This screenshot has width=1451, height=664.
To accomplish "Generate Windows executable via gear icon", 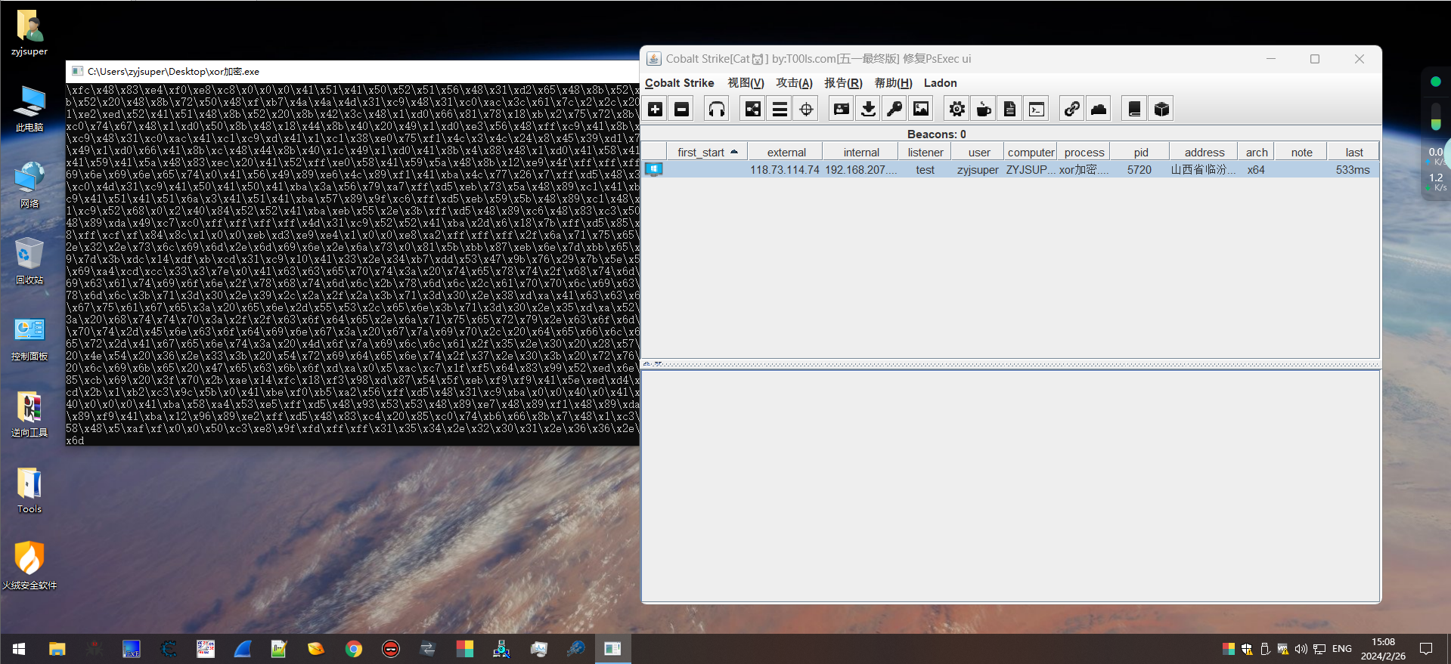I will tap(957, 110).
